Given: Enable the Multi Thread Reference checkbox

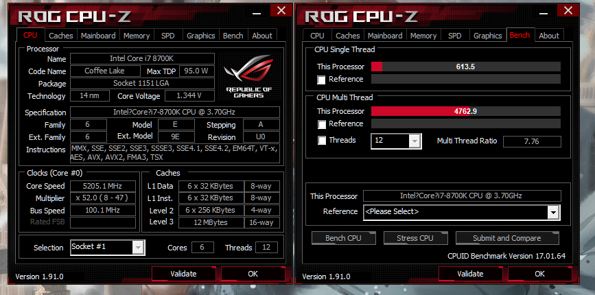Looking at the screenshot, I should (321, 124).
